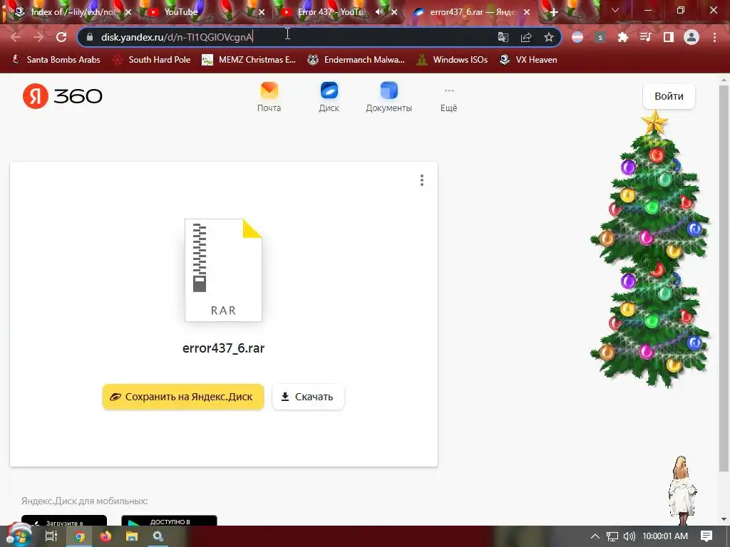Click the page vertical scrollbar

coord(724,279)
